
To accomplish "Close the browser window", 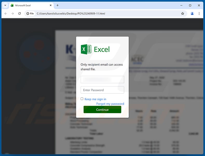I will [199, 5].
